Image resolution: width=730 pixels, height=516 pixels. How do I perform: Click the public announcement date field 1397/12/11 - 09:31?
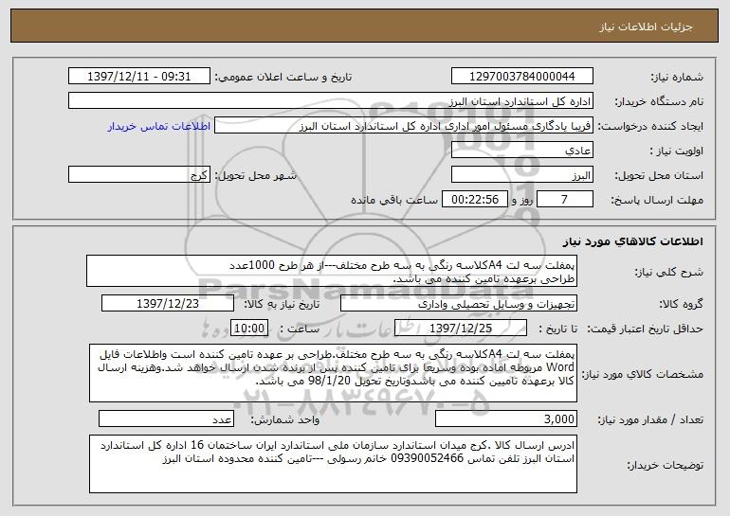click(139, 77)
